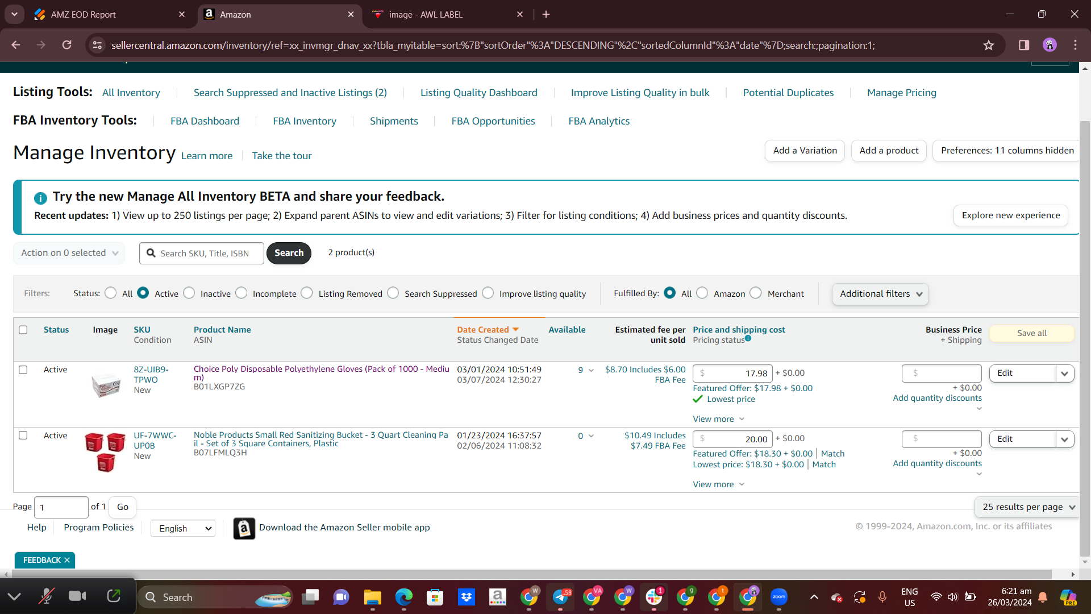Launch File Explorer from the taskbar
1091x614 pixels.
pyautogui.click(x=372, y=597)
